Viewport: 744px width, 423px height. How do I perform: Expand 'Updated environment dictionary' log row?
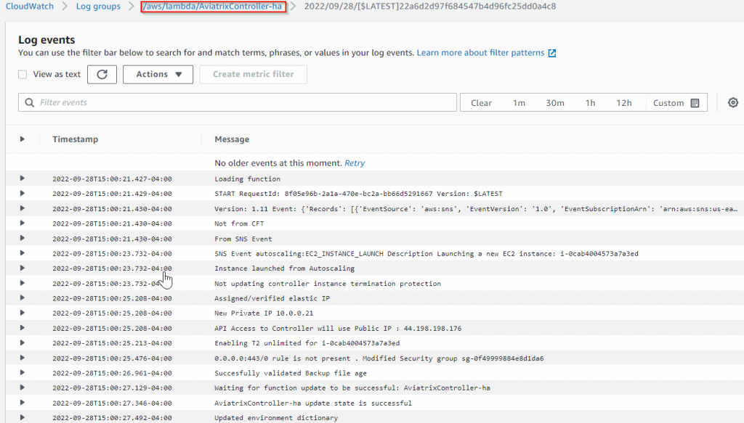23,418
